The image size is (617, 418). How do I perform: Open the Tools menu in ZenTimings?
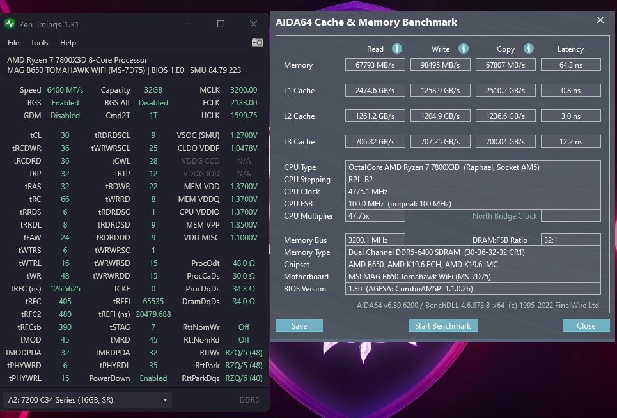40,42
